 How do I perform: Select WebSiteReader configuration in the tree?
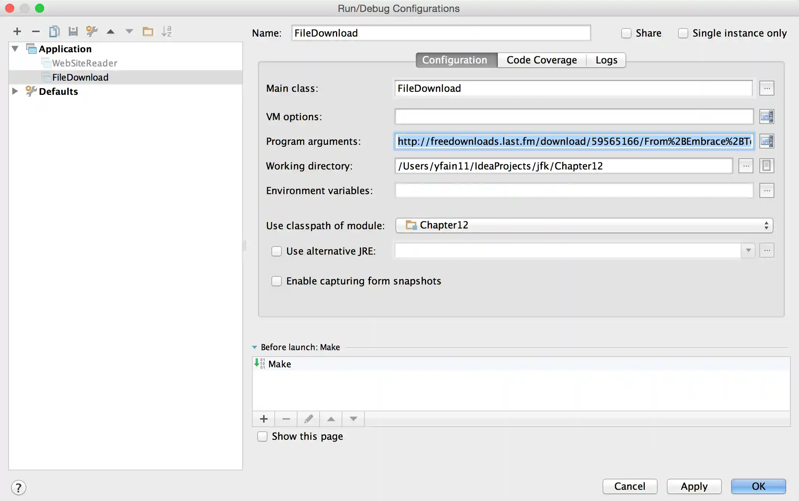[x=84, y=63]
